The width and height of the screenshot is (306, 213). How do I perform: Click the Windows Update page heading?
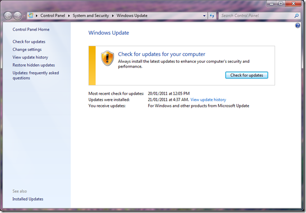(x=109, y=33)
